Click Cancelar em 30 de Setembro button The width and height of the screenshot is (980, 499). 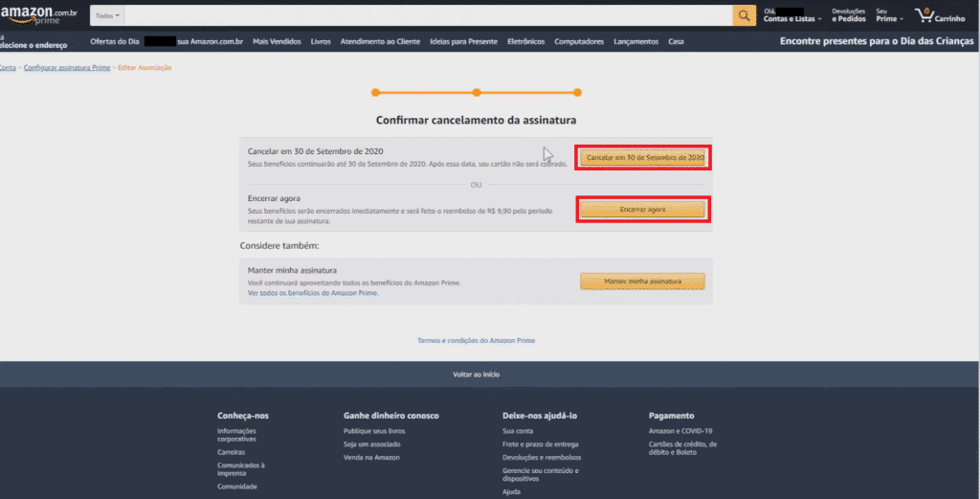coord(642,158)
